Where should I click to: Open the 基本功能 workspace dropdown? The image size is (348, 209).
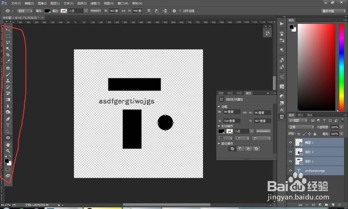pos(333,11)
